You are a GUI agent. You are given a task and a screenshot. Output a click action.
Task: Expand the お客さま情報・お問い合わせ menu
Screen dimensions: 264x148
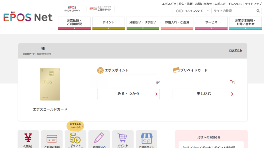pyautogui.click(x=245, y=23)
